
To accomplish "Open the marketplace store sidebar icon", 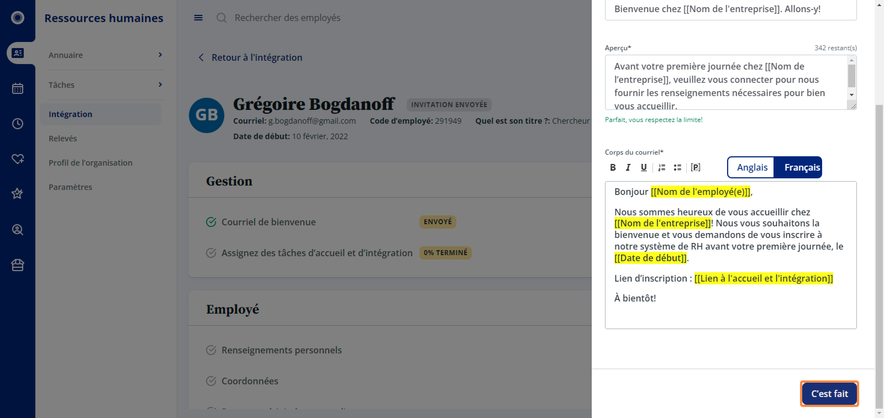I will tap(17, 265).
